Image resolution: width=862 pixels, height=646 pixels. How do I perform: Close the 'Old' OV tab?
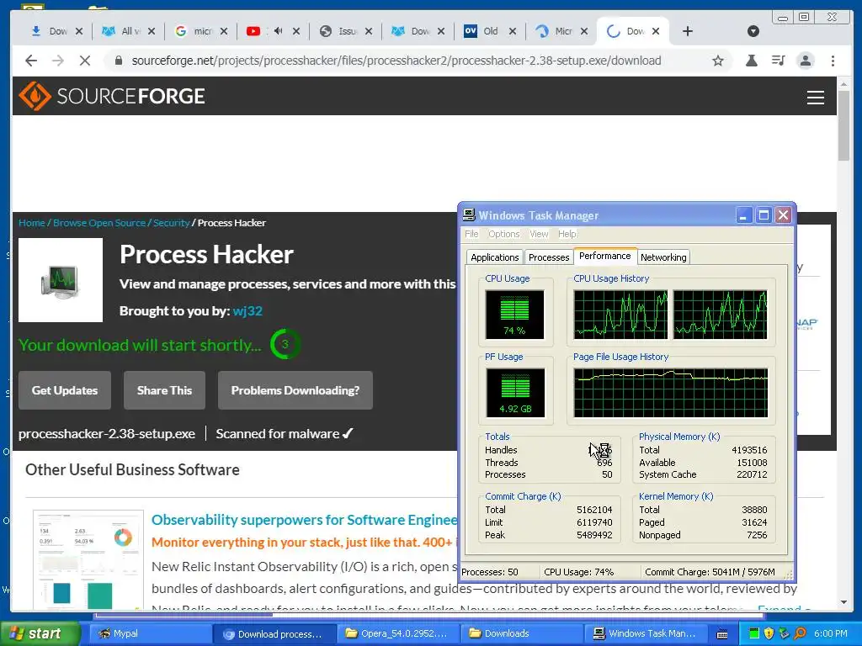(513, 31)
